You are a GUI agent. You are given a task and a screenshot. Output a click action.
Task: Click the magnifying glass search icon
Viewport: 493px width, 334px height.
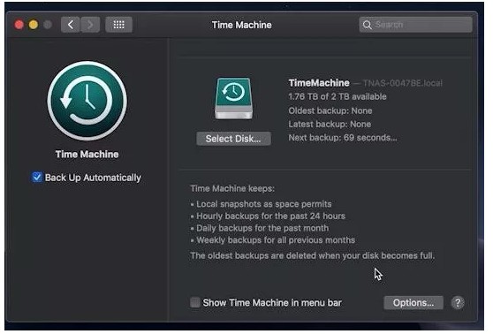(x=367, y=25)
